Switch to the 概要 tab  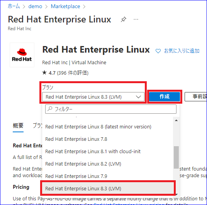[18, 125]
